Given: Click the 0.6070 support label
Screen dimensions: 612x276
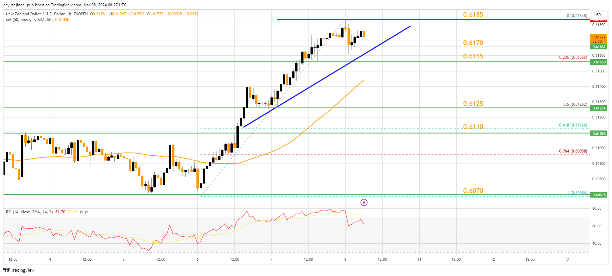Looking at the screenshot, I should [473, 191].
